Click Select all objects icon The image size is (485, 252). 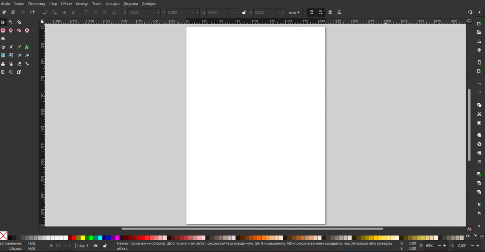click(4, 13)
